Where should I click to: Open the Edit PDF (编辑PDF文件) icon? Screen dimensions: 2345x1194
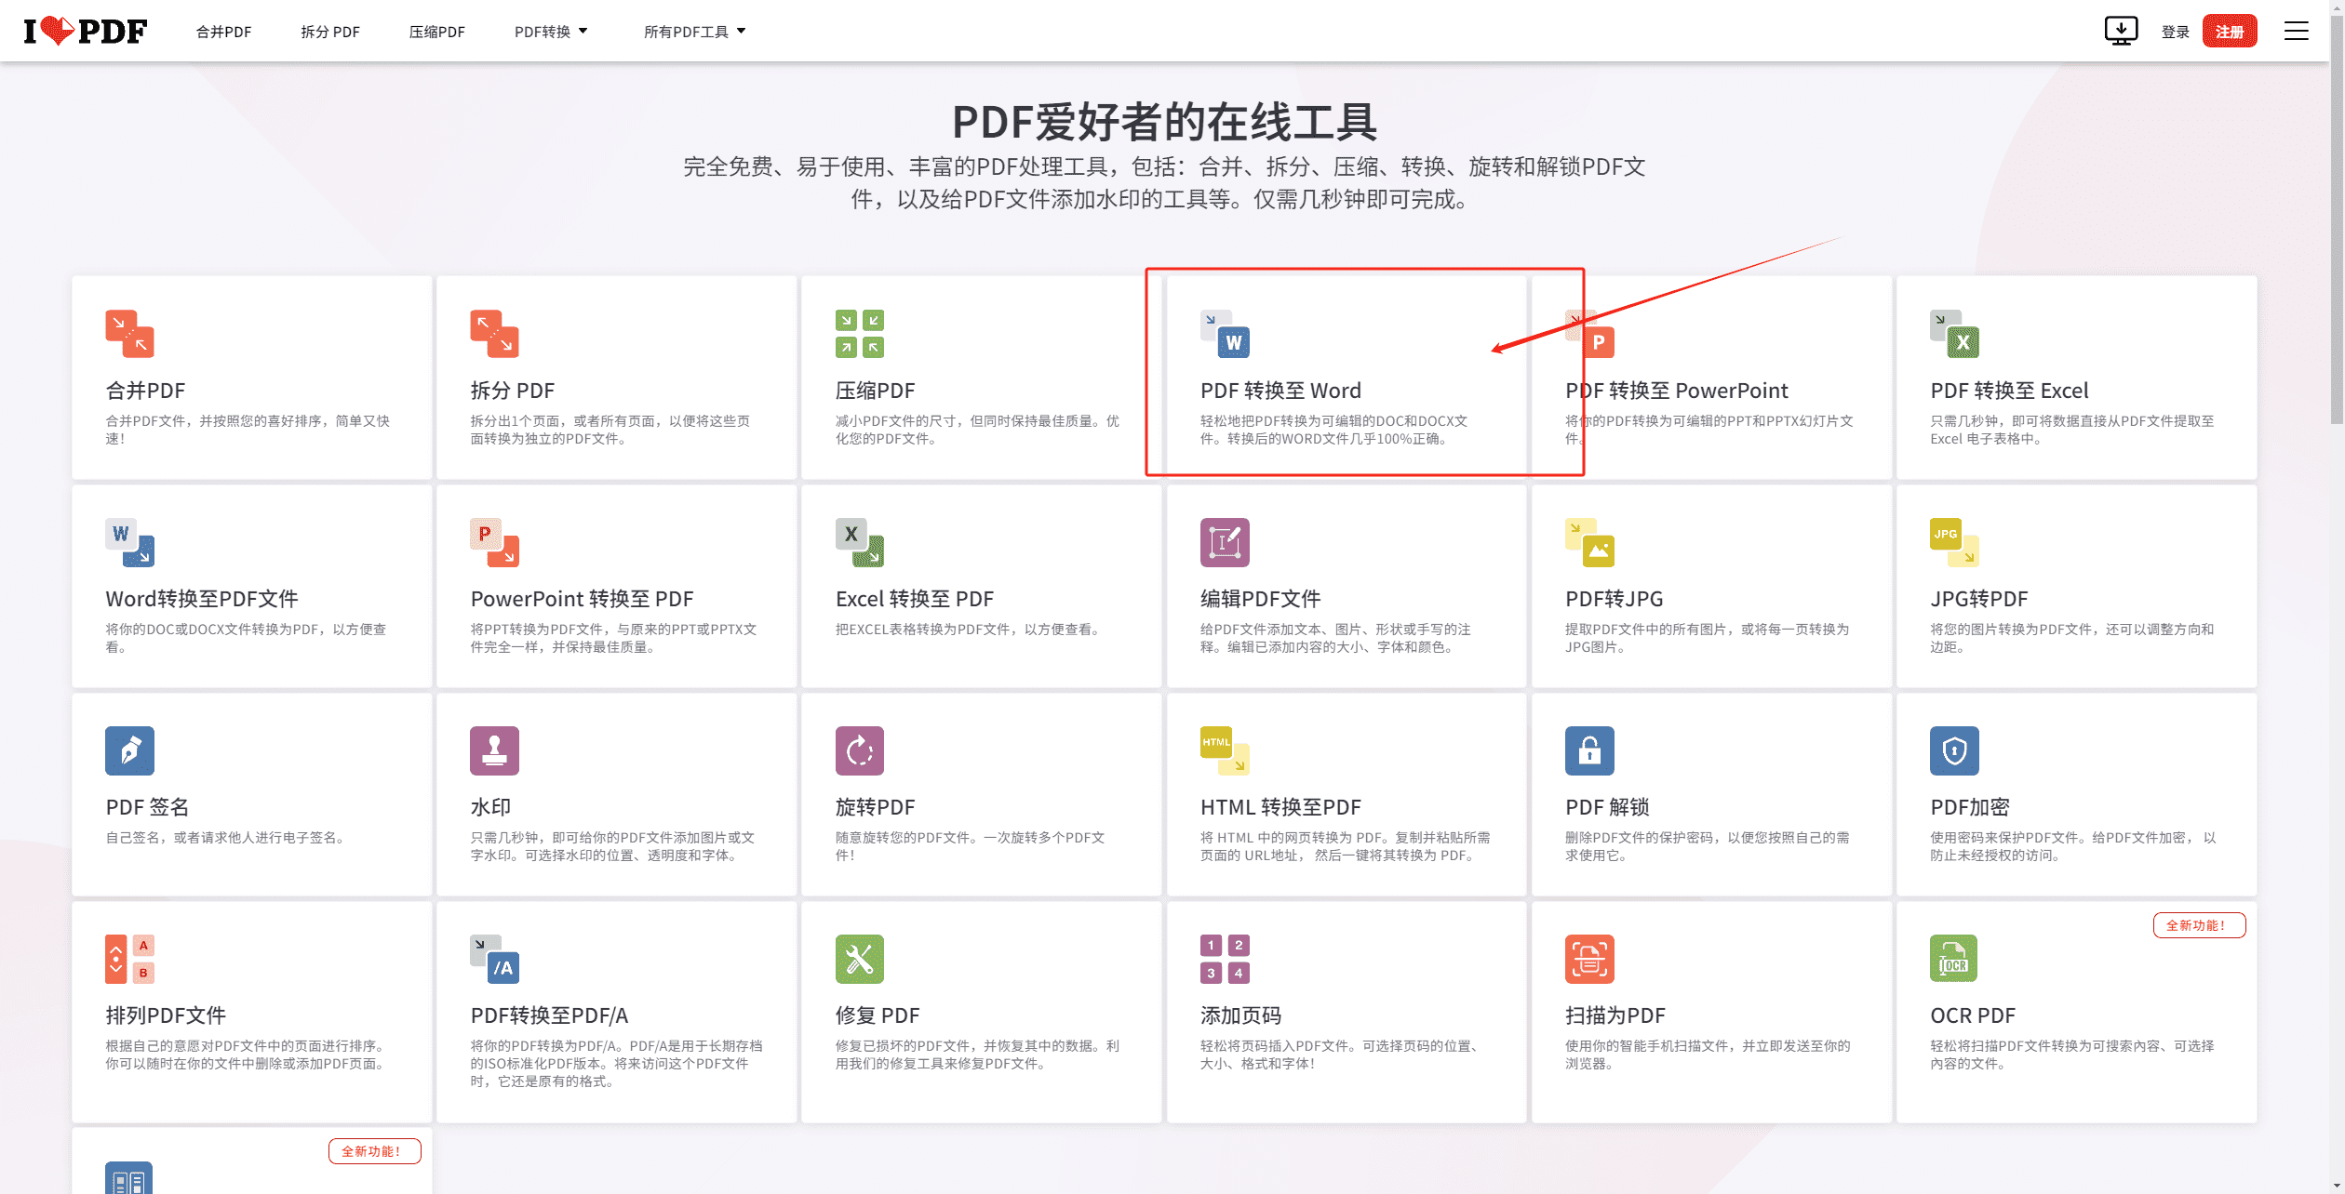click(x=1225, y=542)
